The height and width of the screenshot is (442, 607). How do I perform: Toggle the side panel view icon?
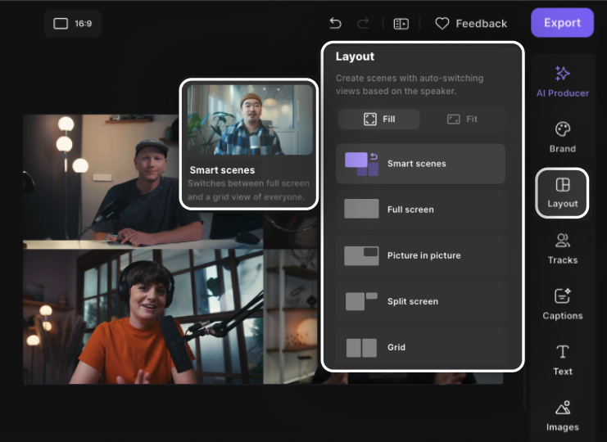(x=401, y=24)
